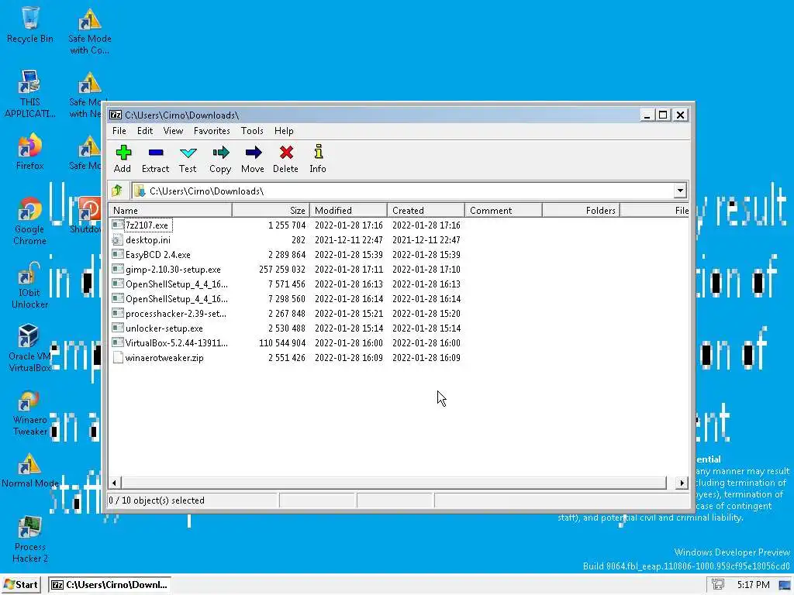Sort by the Comment column header
Viewport: 794px width, 595px height.
point(503,210)
